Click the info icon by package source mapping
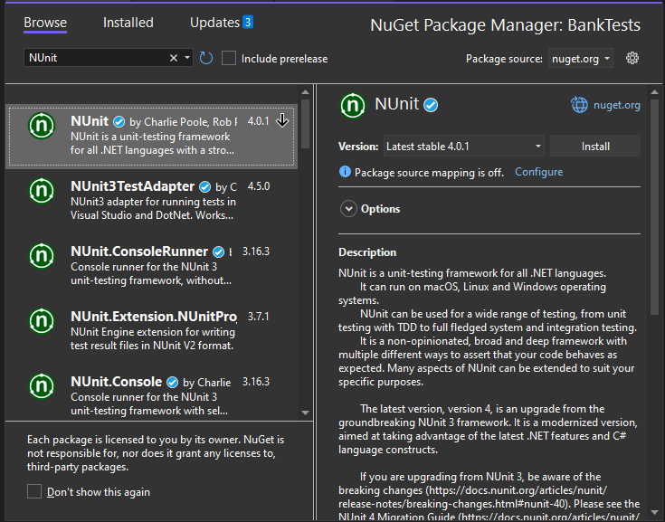The width and height of the screenshot is (665, 522). 345,172
